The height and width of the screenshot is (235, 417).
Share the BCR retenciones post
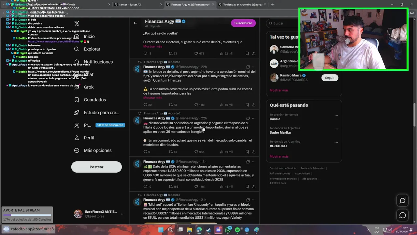click(254, 187)
